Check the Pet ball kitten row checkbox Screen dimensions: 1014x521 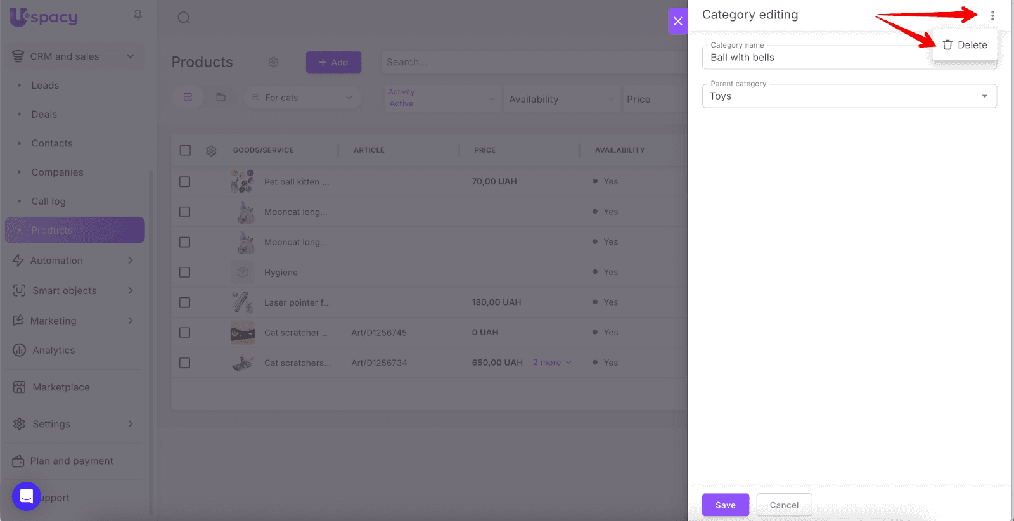click(184, 182)
